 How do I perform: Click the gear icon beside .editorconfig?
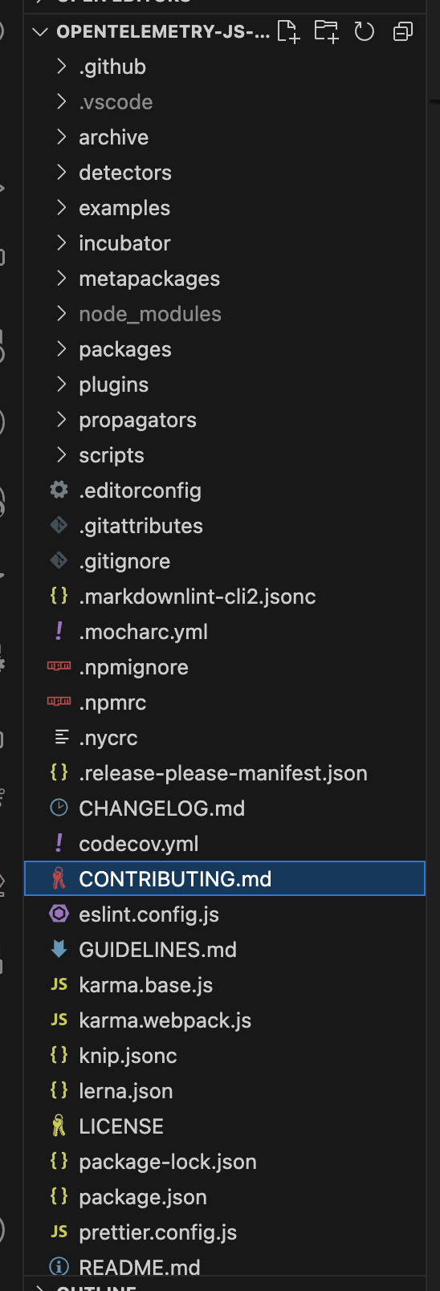[59, 490]
